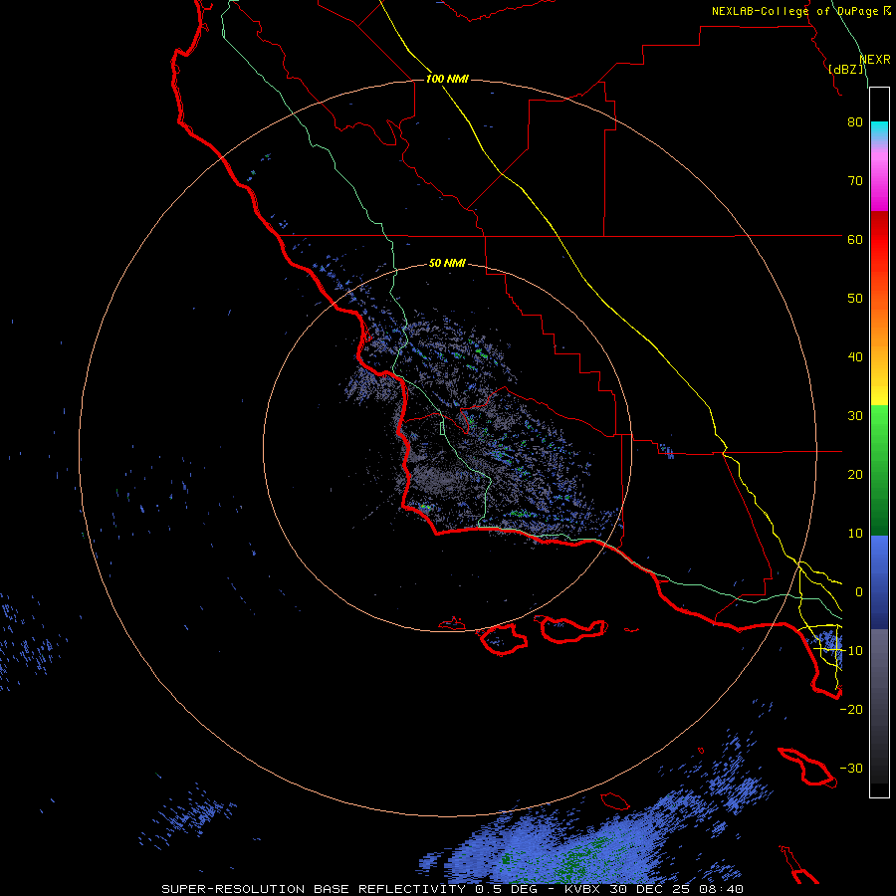Click the 70 dBZ scale value

[855, 181]
